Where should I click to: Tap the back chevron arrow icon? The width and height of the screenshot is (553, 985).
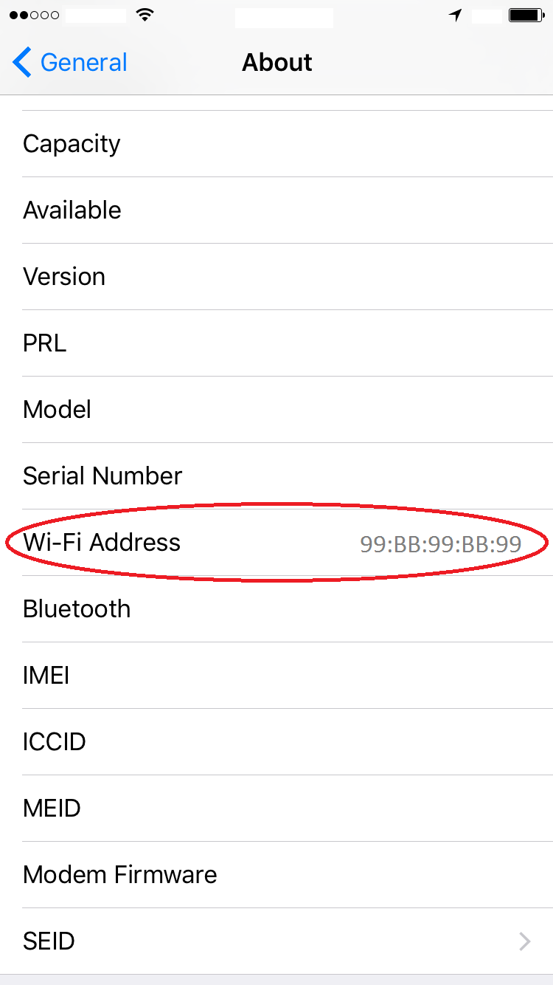pyautogui.click(x=22, y=63)
